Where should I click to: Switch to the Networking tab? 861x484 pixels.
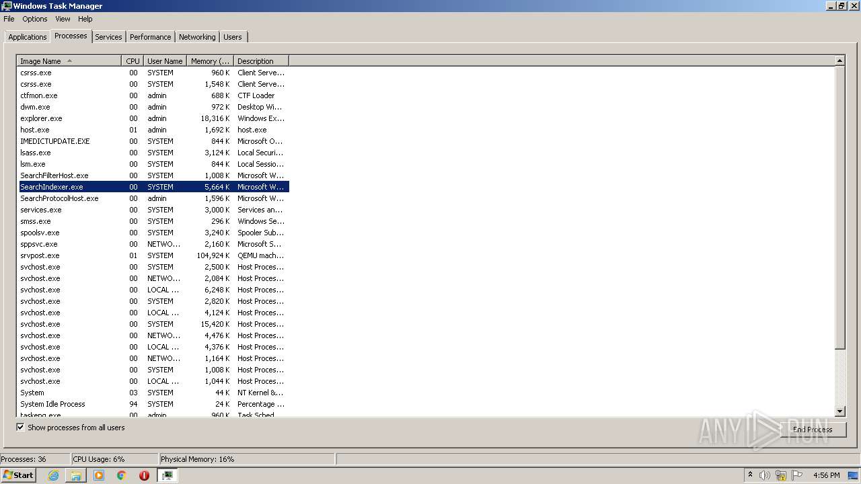[x=197, y=37]
